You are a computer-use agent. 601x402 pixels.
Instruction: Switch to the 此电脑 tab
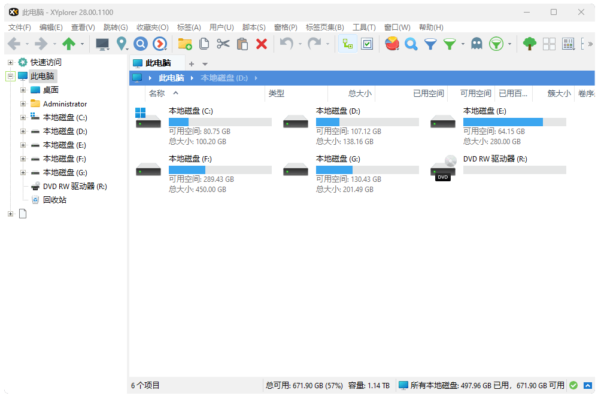(157, 63)
